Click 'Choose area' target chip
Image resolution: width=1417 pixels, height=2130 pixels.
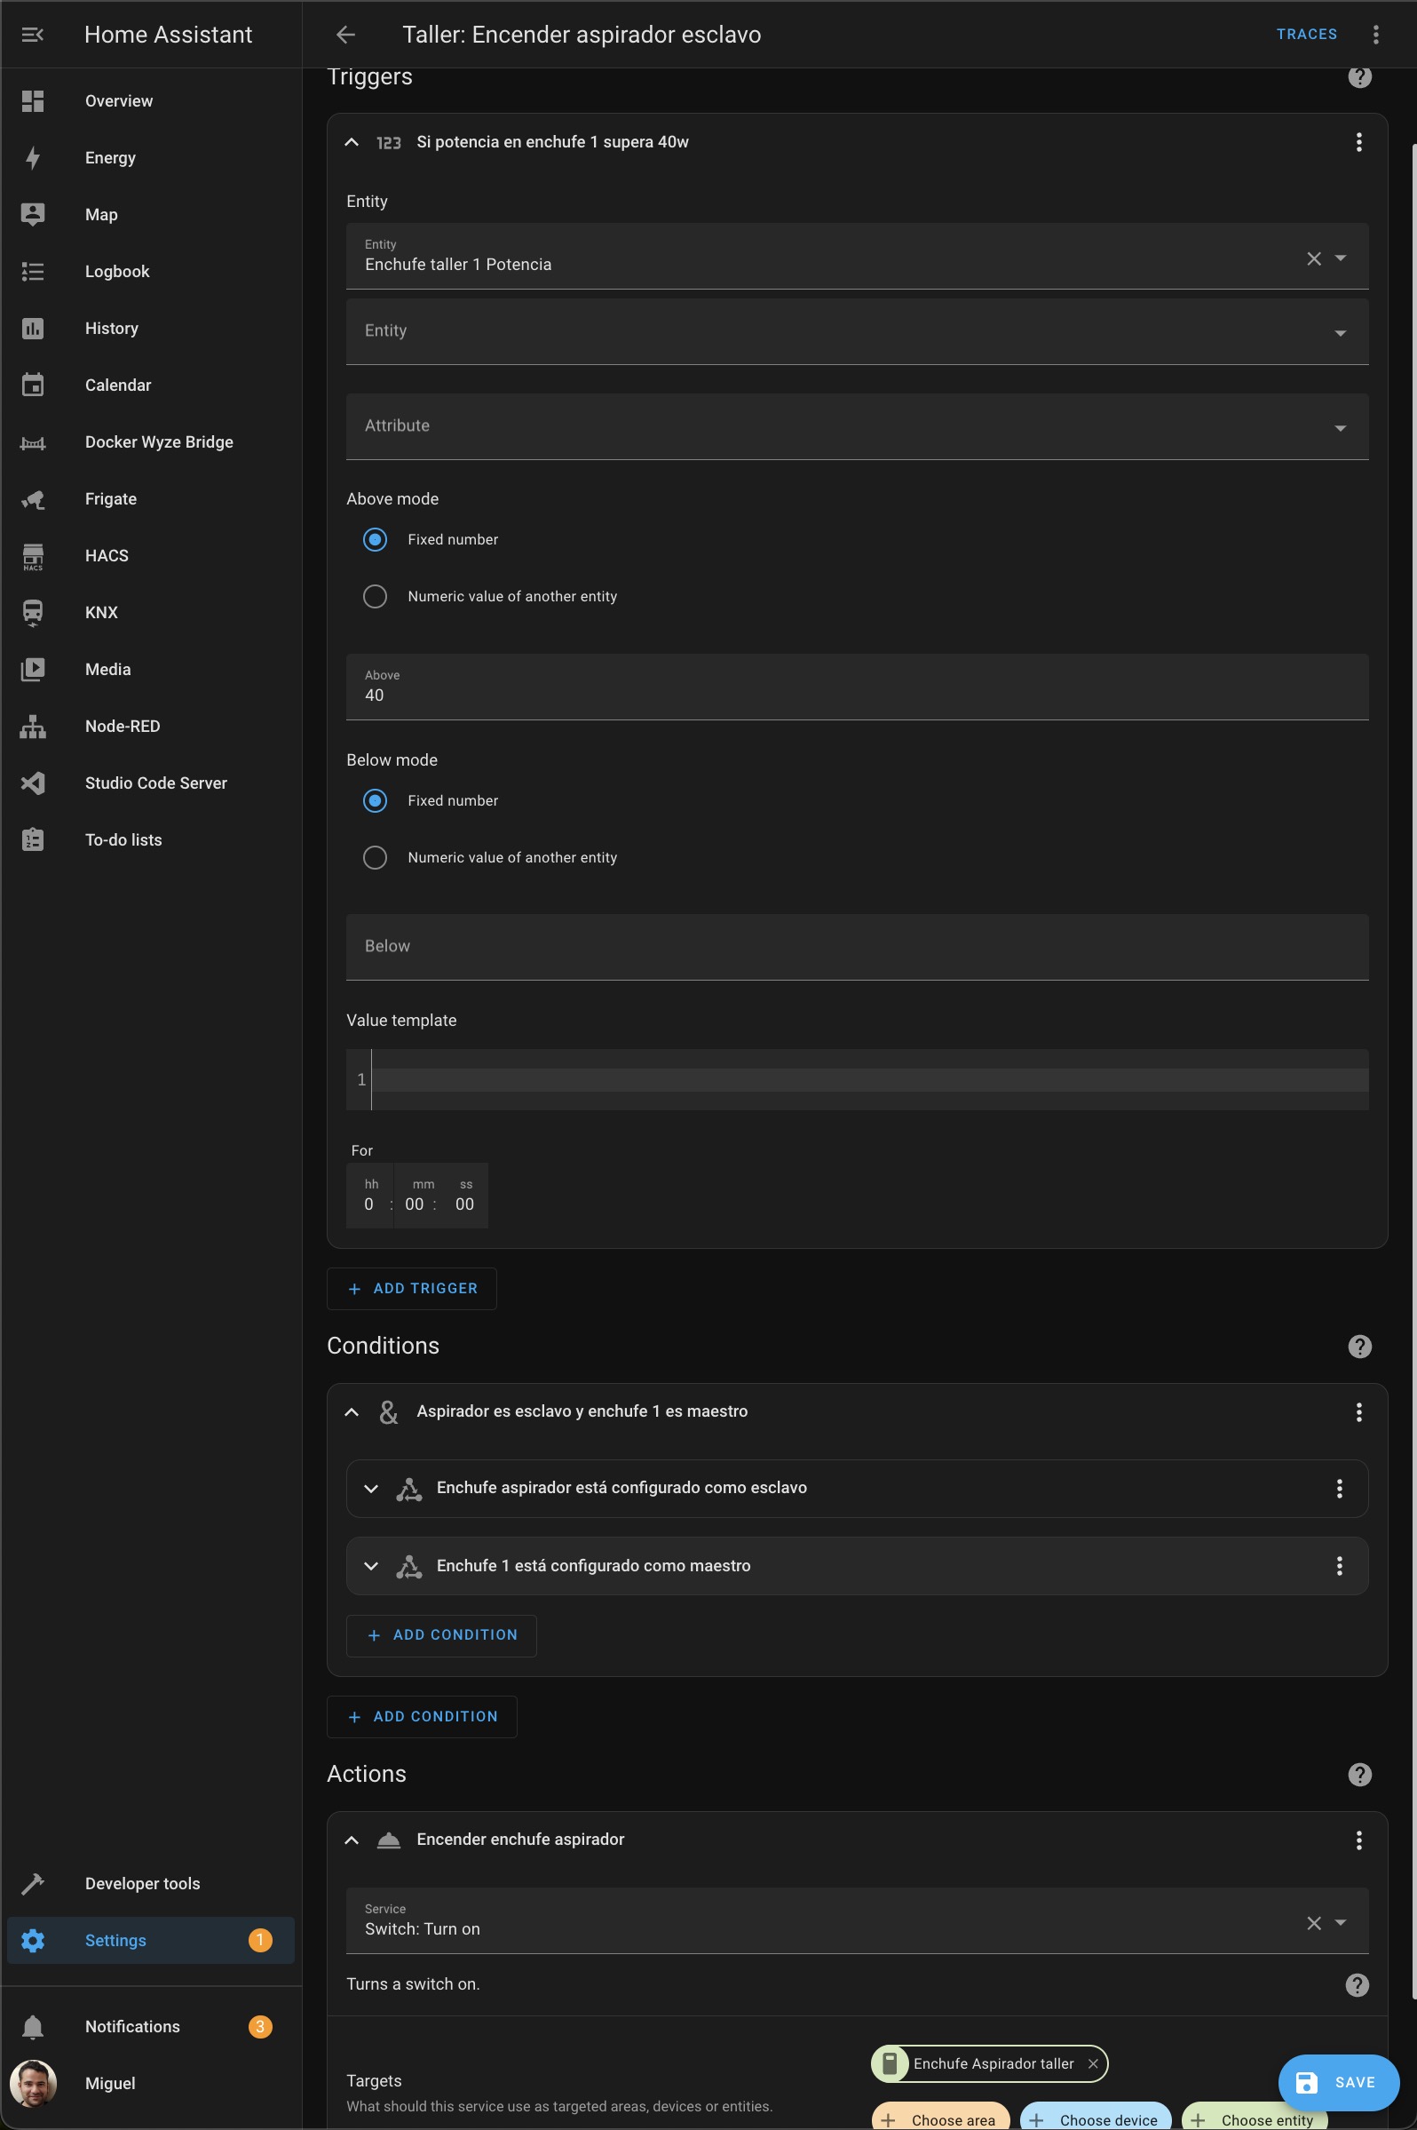940,2117
